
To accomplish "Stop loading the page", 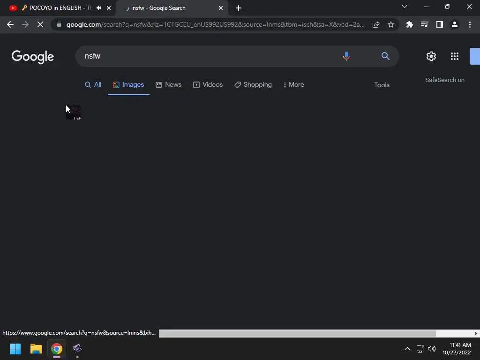I will [40, 24].
